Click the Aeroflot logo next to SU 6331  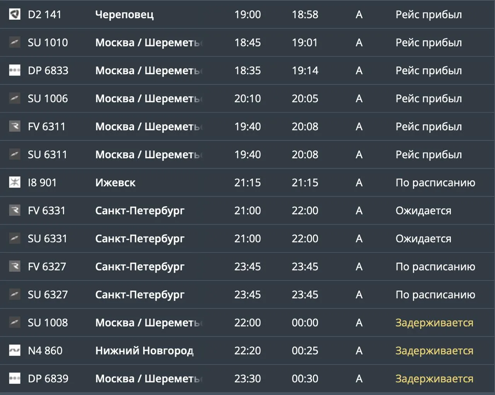point(15,238)
